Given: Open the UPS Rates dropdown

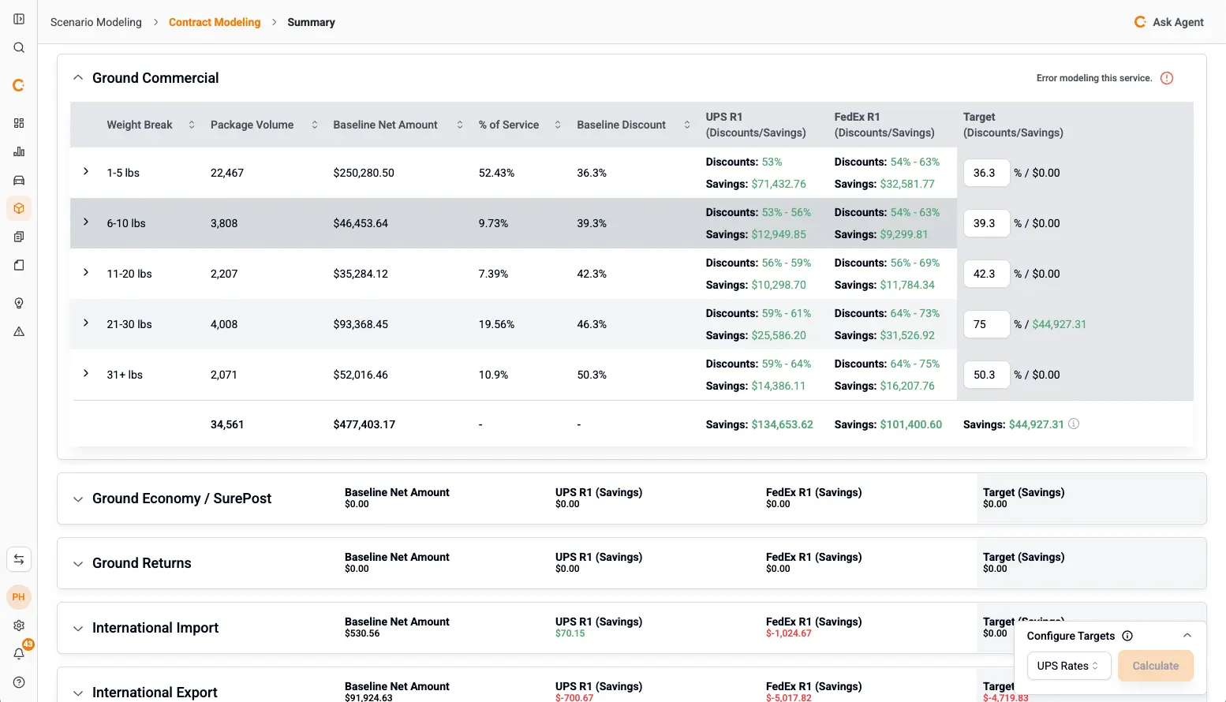Looking at the screenshot, I should tap(1068, 666).
